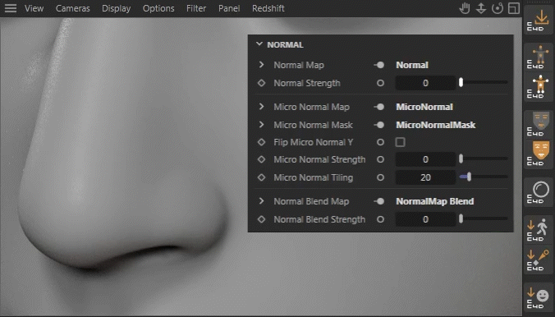Click the dolly camera arrows icon

click(x=480, y=8)
